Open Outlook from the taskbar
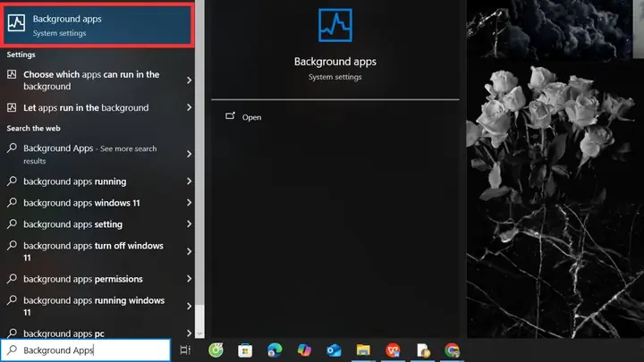 [334, 350]
